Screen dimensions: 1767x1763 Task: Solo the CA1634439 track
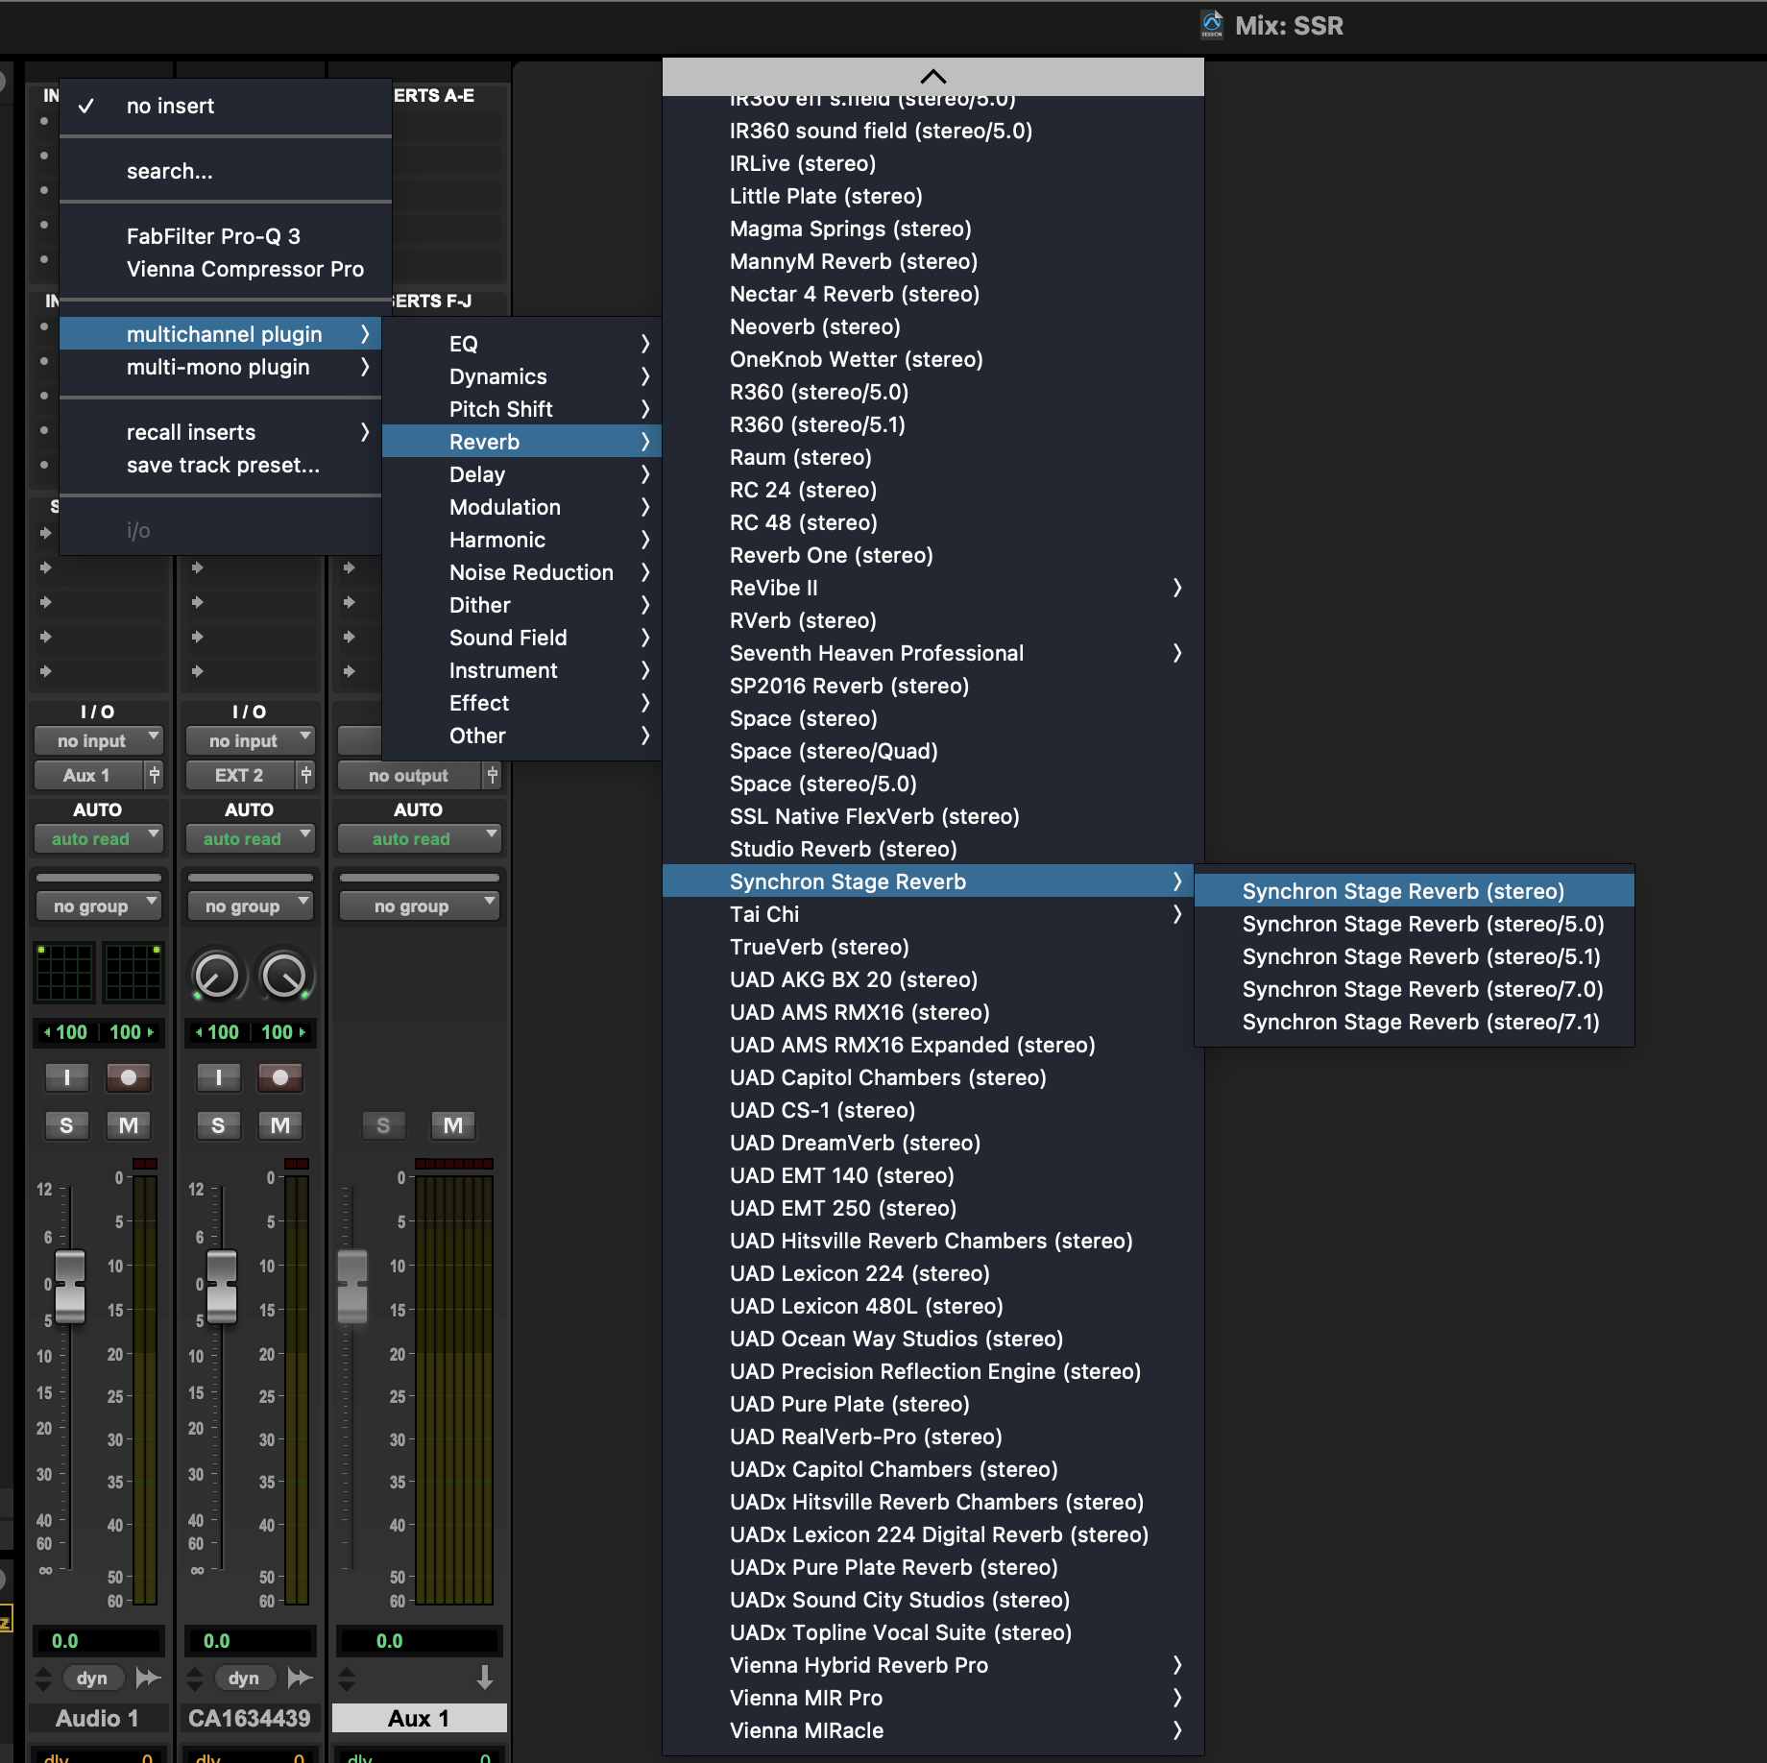coord(218,1125)
